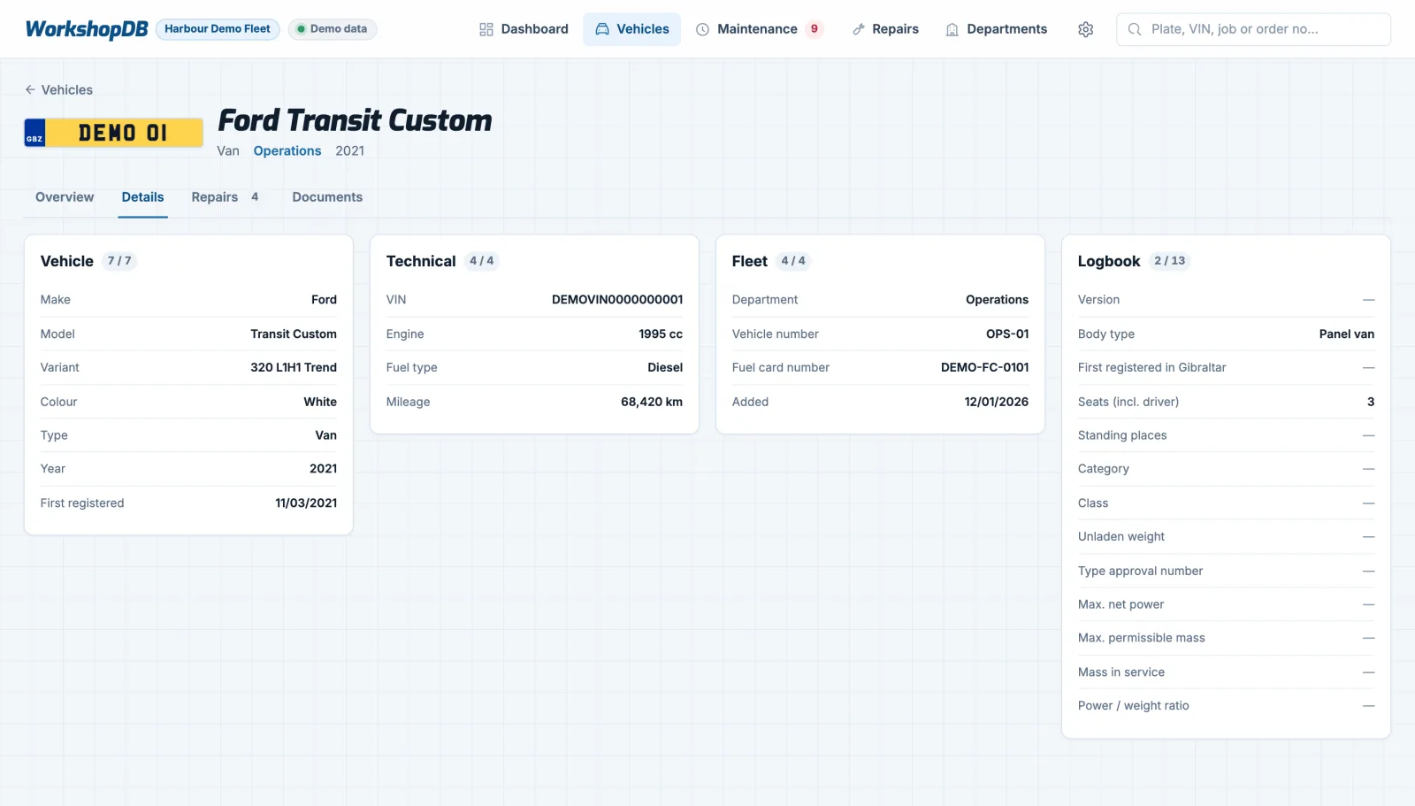Follow the Operations department link
This screenshot has height=806, width=1415.
[287, 151]
